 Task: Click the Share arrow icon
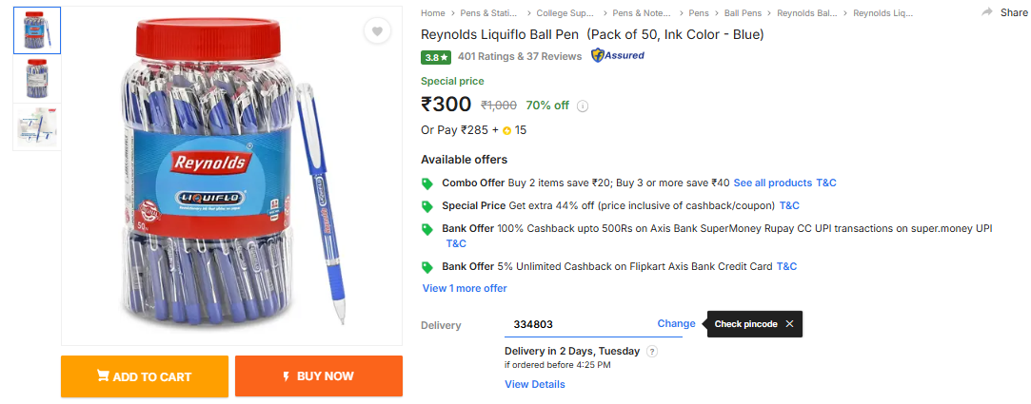click(x=987, y=12)
